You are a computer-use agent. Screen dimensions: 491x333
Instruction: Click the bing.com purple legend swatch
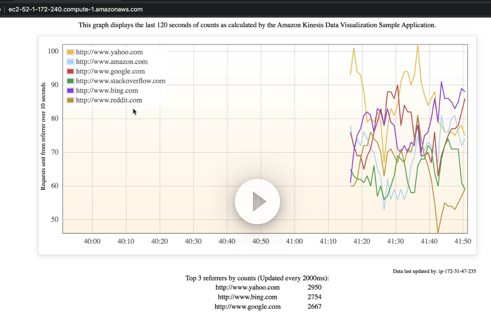point(70,91)
